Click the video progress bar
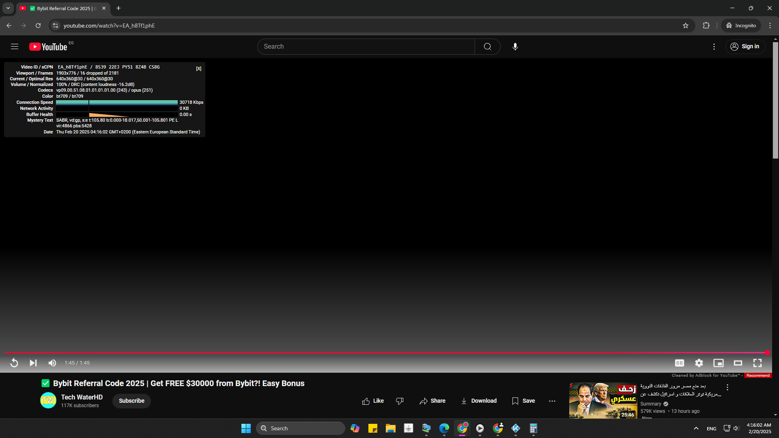 click(385, 352)
